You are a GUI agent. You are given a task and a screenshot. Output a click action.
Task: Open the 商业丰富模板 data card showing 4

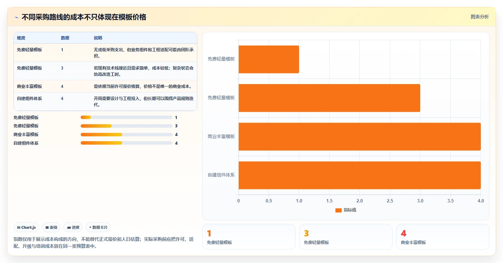(x=443, y=237)
